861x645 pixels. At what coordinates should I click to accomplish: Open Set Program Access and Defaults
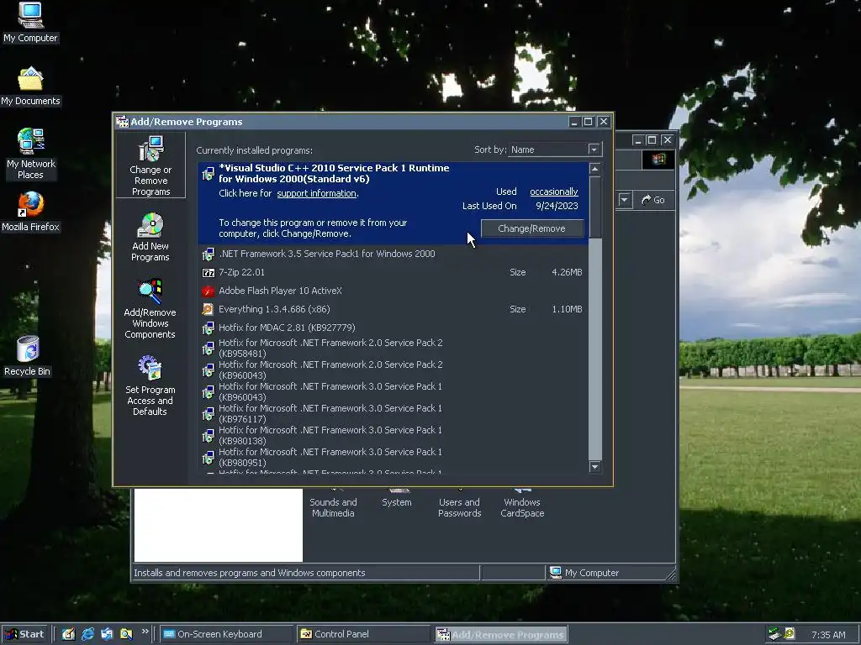coord(150,386)
